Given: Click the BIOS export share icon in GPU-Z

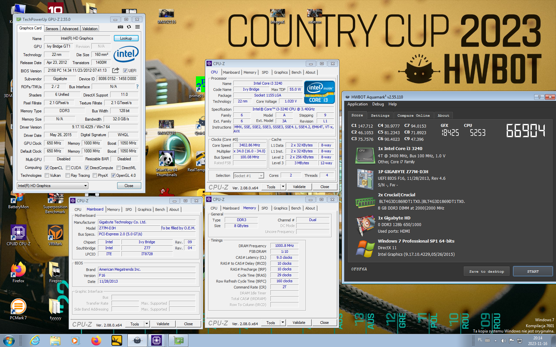Looking at the screenshot, I should point(116,70).
